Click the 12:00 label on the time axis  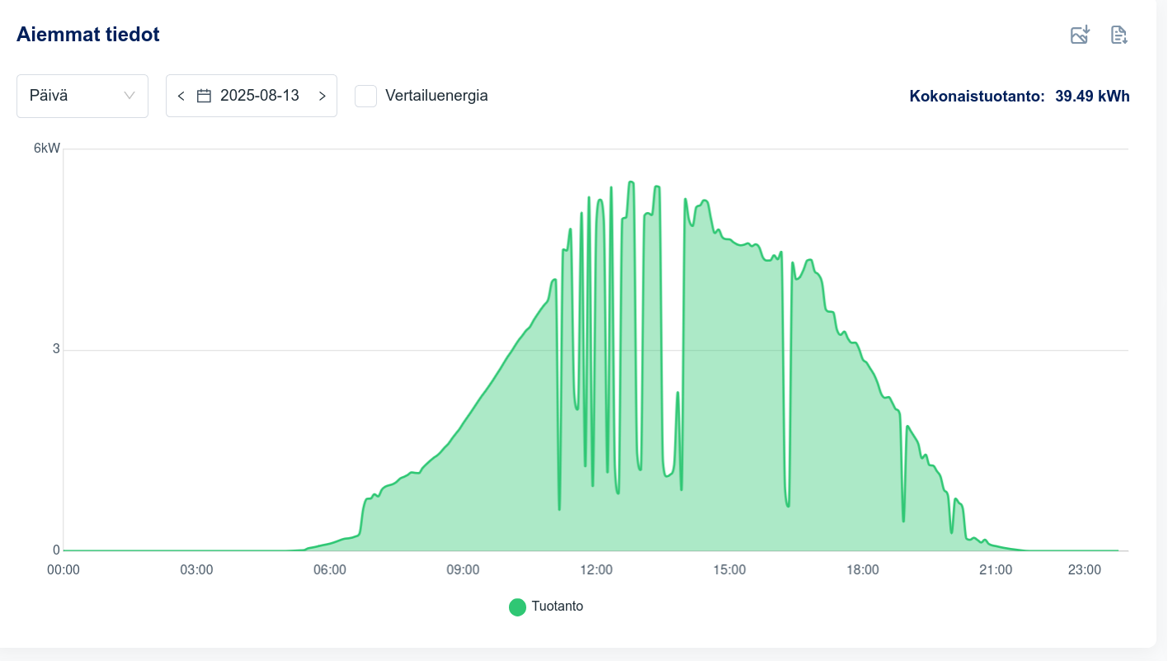(x=596, y=570)
